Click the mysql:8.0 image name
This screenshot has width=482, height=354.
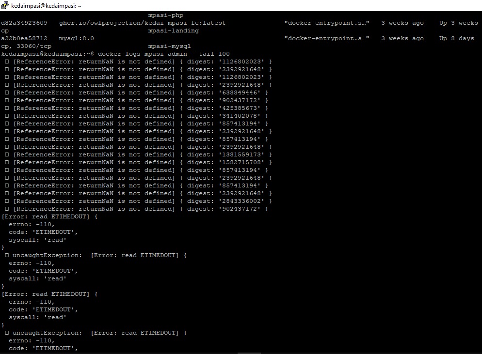click(x=77, y=38)
